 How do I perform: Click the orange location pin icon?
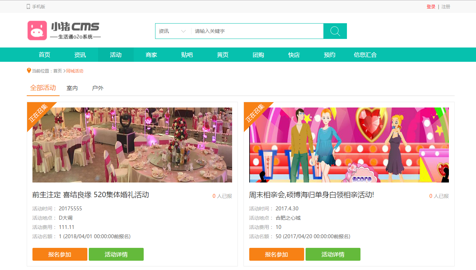point(29,71)
